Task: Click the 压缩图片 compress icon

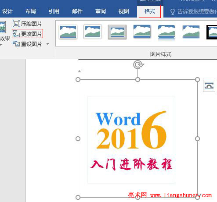Action: 16,24
